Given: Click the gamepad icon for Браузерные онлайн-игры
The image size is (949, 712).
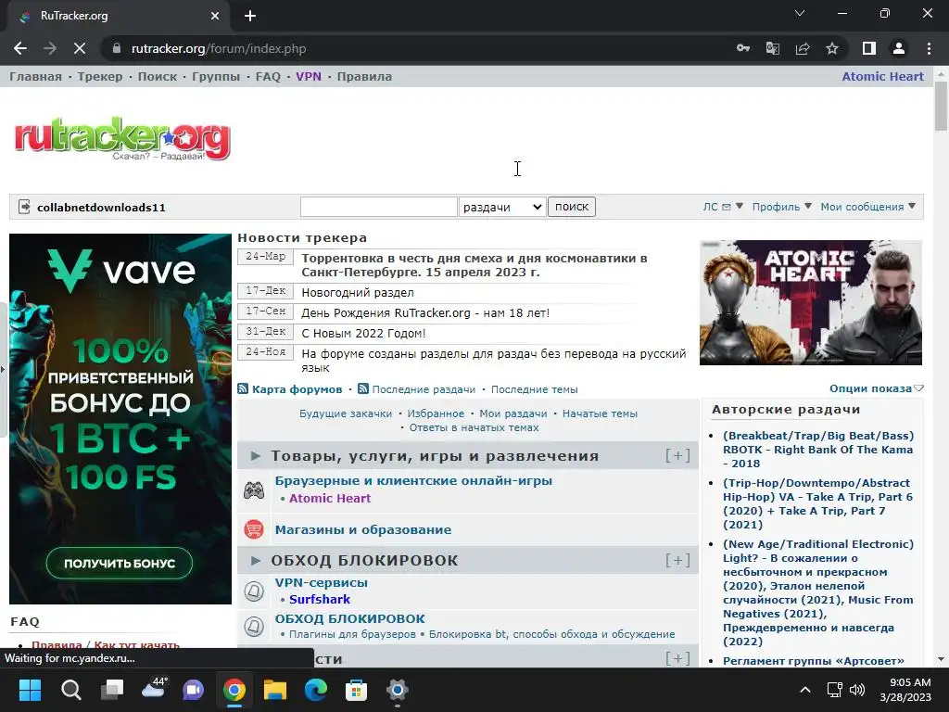Looking at the screenshot, I should click(254, 489).
